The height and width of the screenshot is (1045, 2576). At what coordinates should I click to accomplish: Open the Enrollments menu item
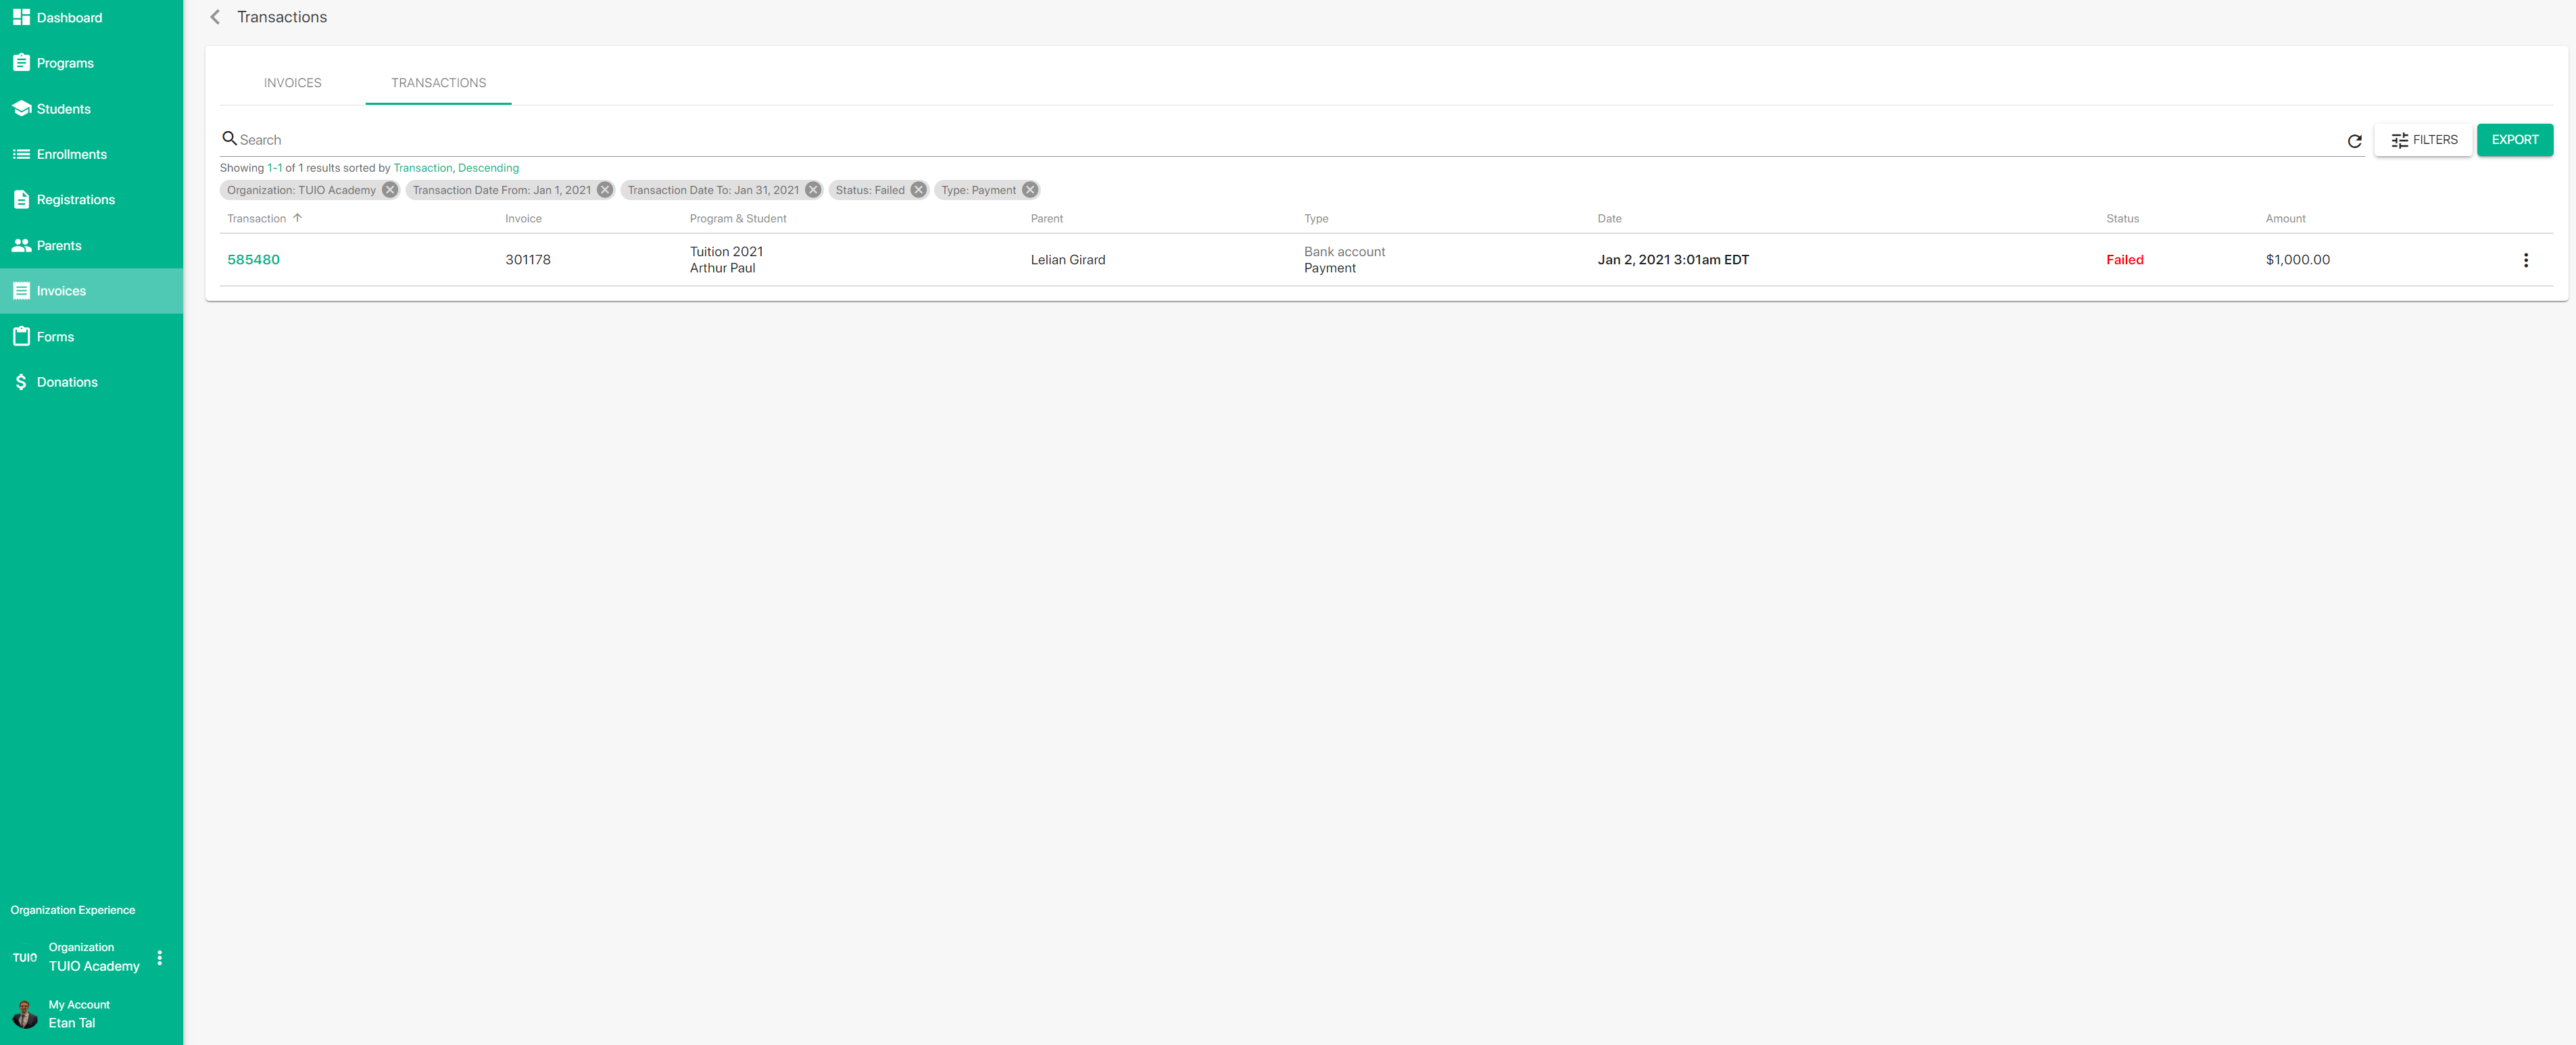(x=91, y=154)
